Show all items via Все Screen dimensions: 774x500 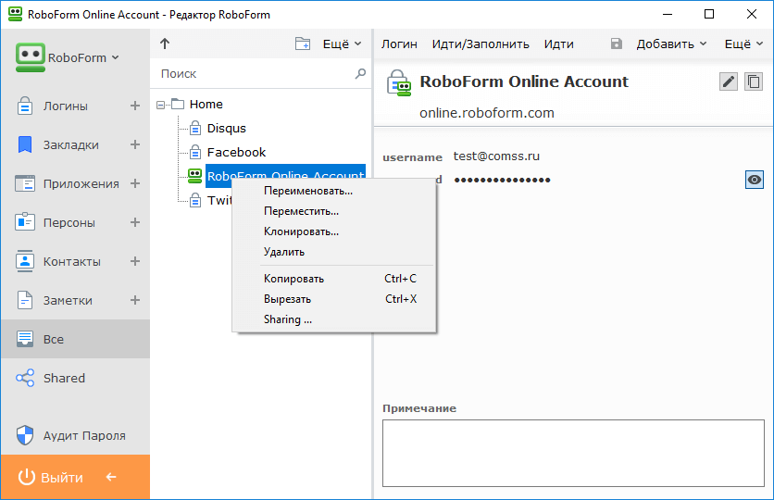pyautogui.click(x=75, y=339)
